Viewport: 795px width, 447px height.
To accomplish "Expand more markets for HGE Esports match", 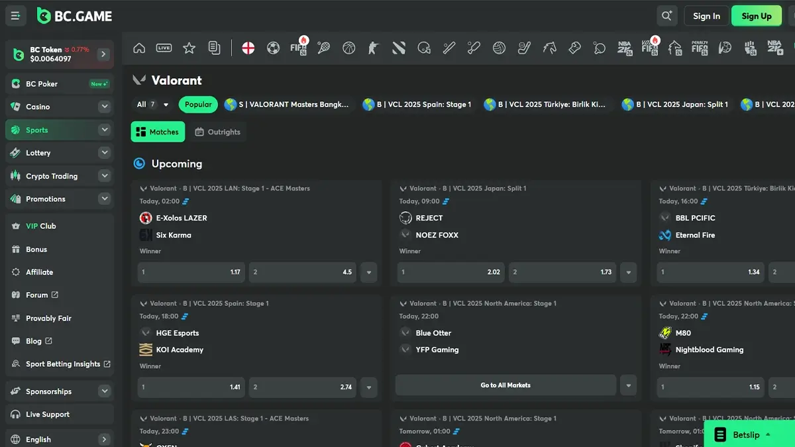I will pyautogui.click(x=369, y=387).
